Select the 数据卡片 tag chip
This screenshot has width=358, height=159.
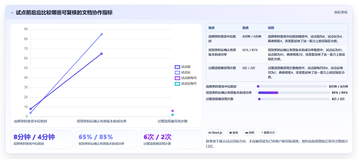[x=268, y=133]
